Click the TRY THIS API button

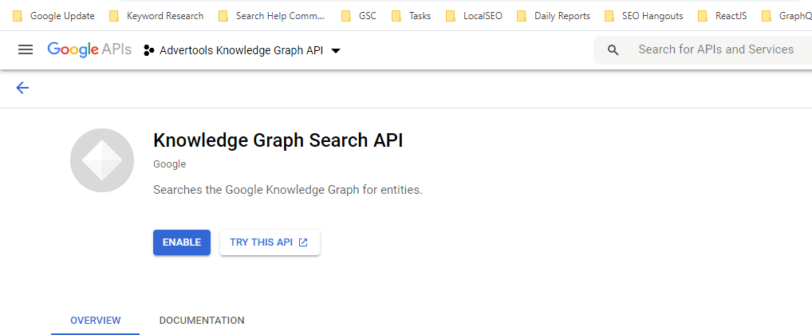pyautogui.click(x=270, y=242)
